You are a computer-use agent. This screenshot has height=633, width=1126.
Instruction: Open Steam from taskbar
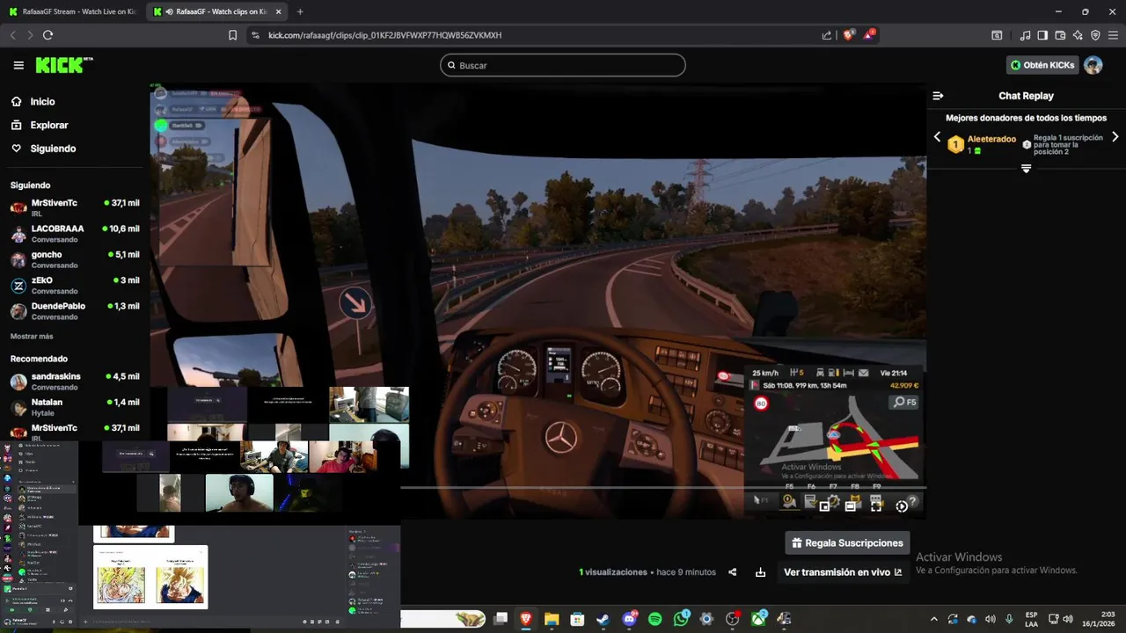pos(603,619)
